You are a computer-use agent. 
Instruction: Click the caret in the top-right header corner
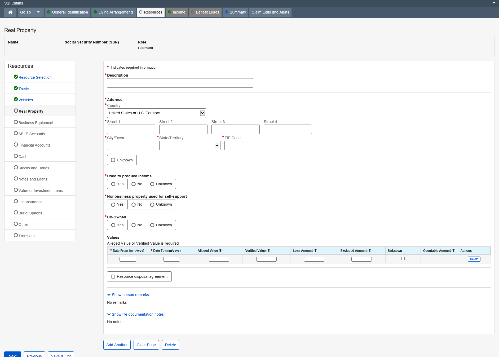pyautogui.click(x=494, y=3)
